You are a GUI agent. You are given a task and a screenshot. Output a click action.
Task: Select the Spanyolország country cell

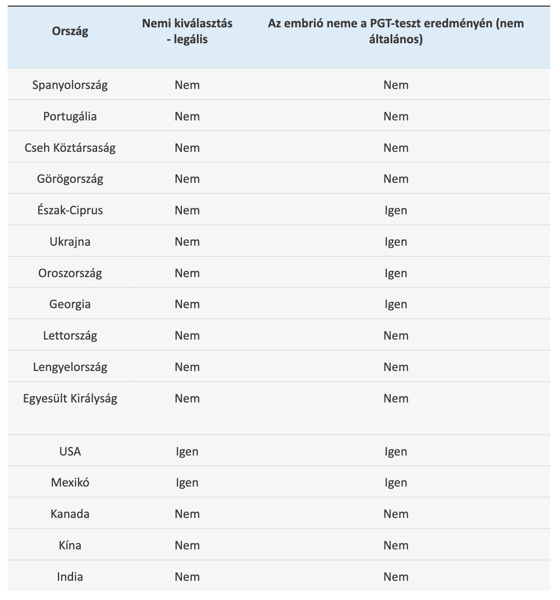[x=70, y=85]
